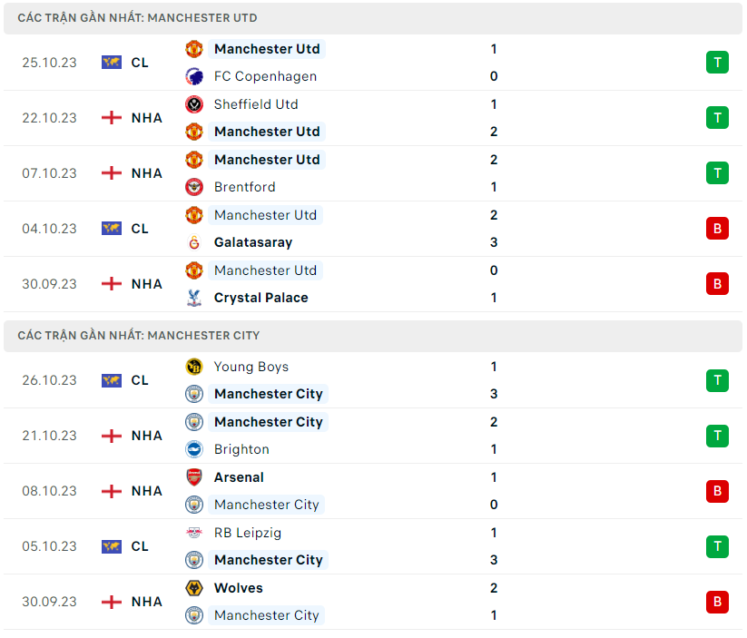Click the NHA league flag dated 21.10.23

pyautogui.click(x=112, y=436)
